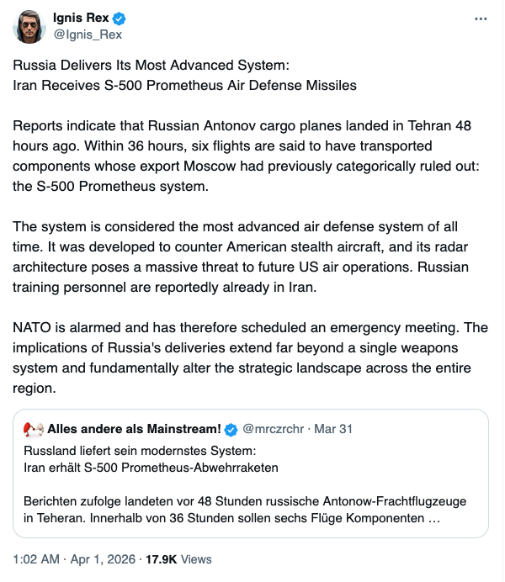Open the quoted tweet's Mar 31 date
505x582 pixels.
point(333,429)
